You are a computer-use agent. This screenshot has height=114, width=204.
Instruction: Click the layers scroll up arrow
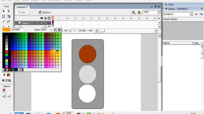tap(159, 23)
